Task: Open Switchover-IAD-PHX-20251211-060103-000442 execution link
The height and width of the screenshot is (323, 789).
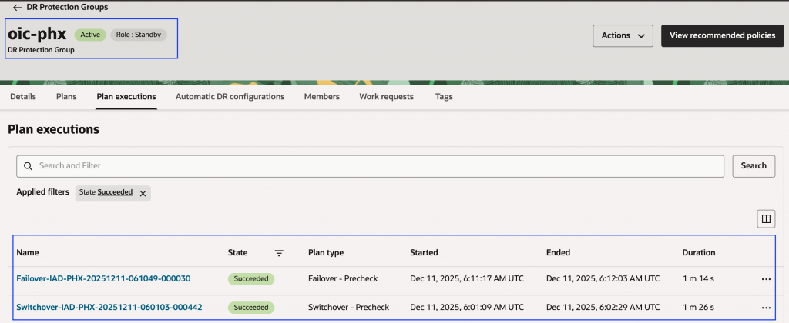Action: pyautogui.click(x=109, y=308)
